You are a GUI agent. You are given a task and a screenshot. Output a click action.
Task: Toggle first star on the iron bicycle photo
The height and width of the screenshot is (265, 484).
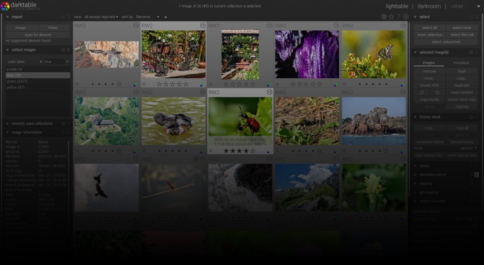pyautogui.click(x=159, y=84)
